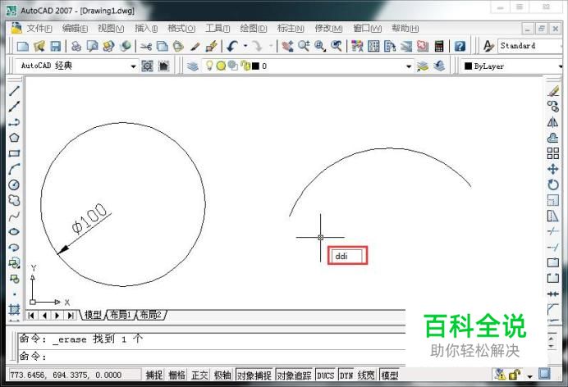The width and height of the screenshot is (568, 387).
Task: Open the Standard text style dropdown
Action: tap(531, 46)
